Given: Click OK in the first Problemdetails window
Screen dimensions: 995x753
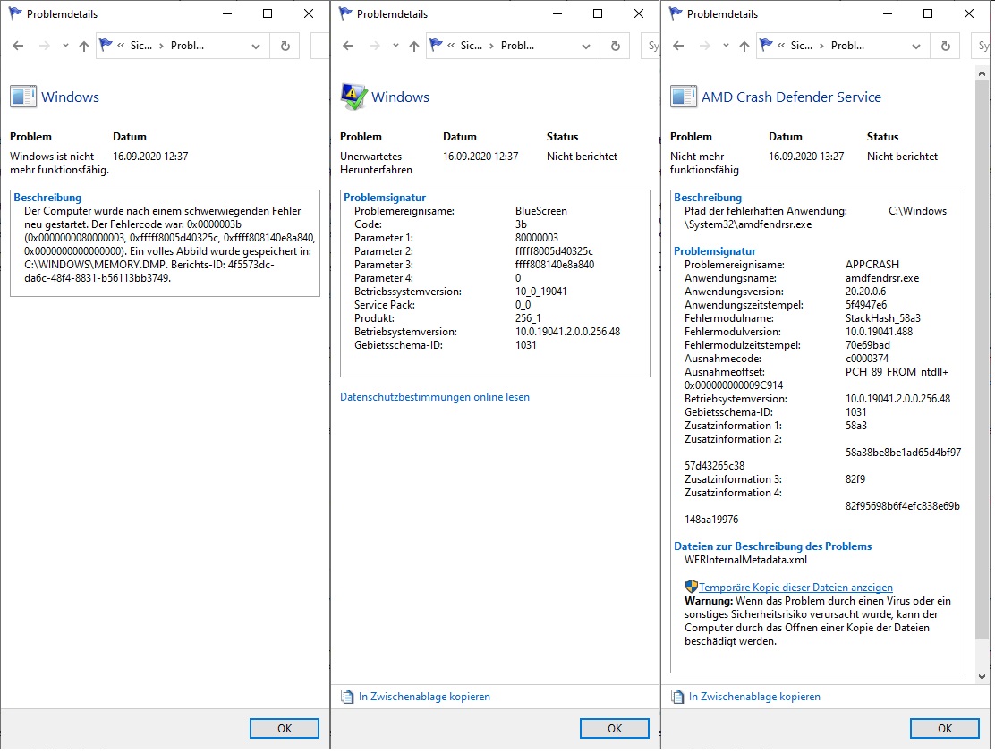Looking at the screenshot, I should (285, 728).
